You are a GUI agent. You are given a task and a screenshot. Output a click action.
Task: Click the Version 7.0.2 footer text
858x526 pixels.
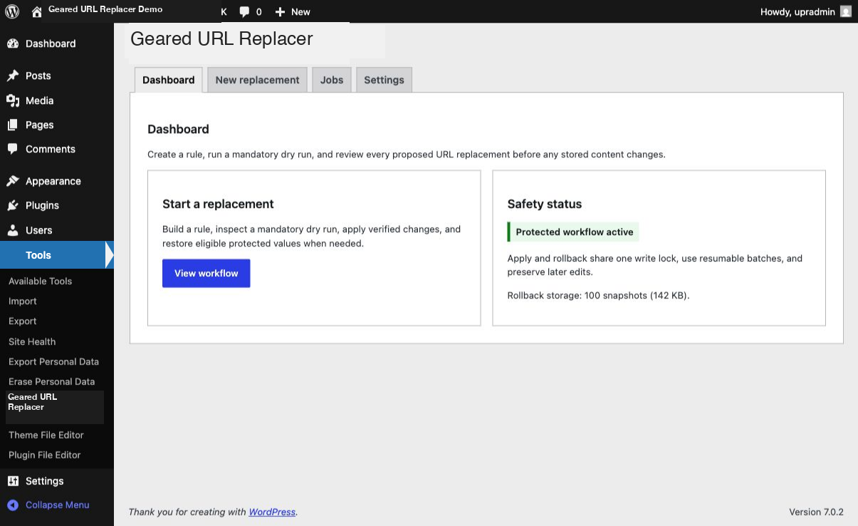coord(816,512)
